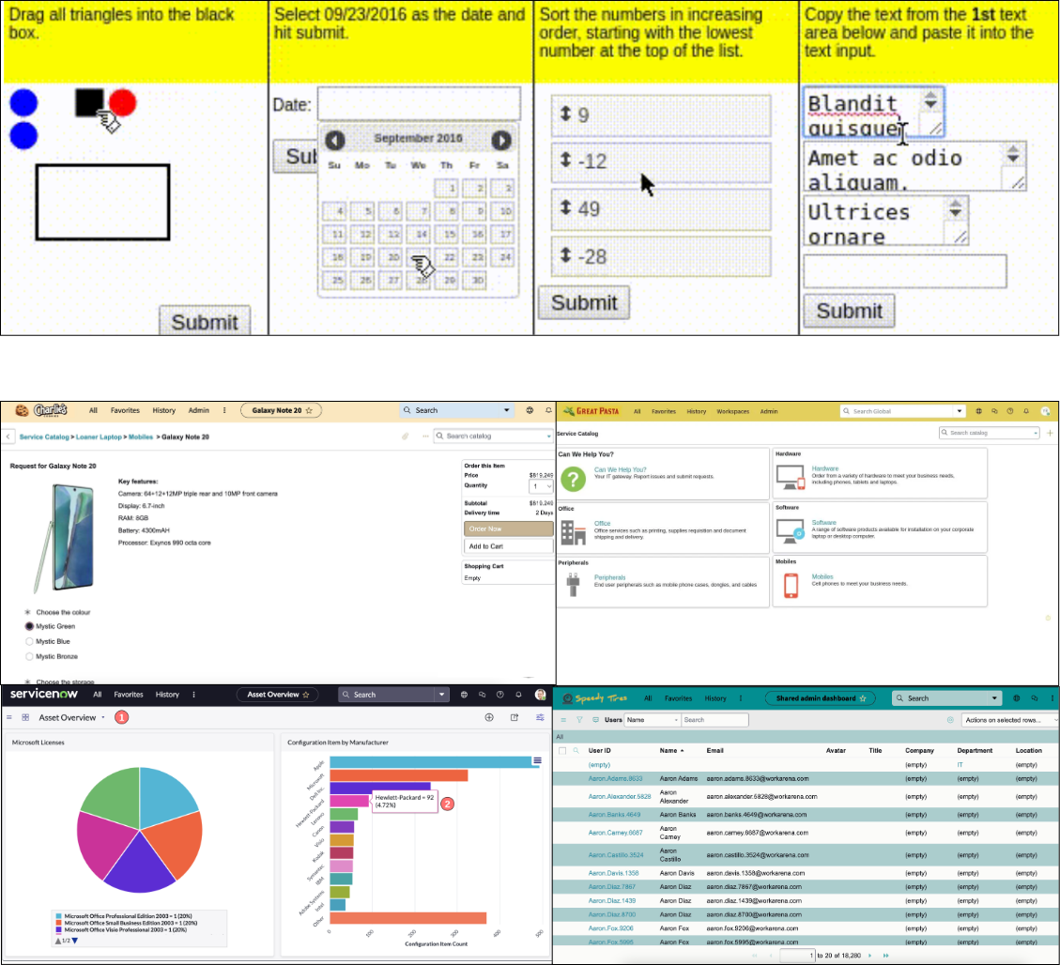Open the History menu in ServiceNow header
The height and width of the screenshot is (965, 1060).
tap(167, 695)
